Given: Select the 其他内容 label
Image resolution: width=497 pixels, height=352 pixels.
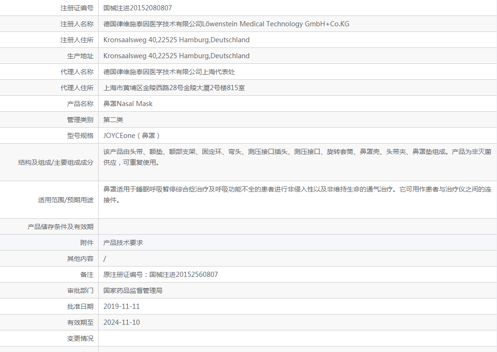Looking at the screenshot, I should [80, 259].
